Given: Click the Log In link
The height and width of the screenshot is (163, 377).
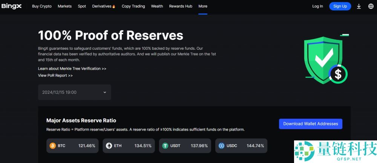Looking at the screenshot, I should click(317, 6).
